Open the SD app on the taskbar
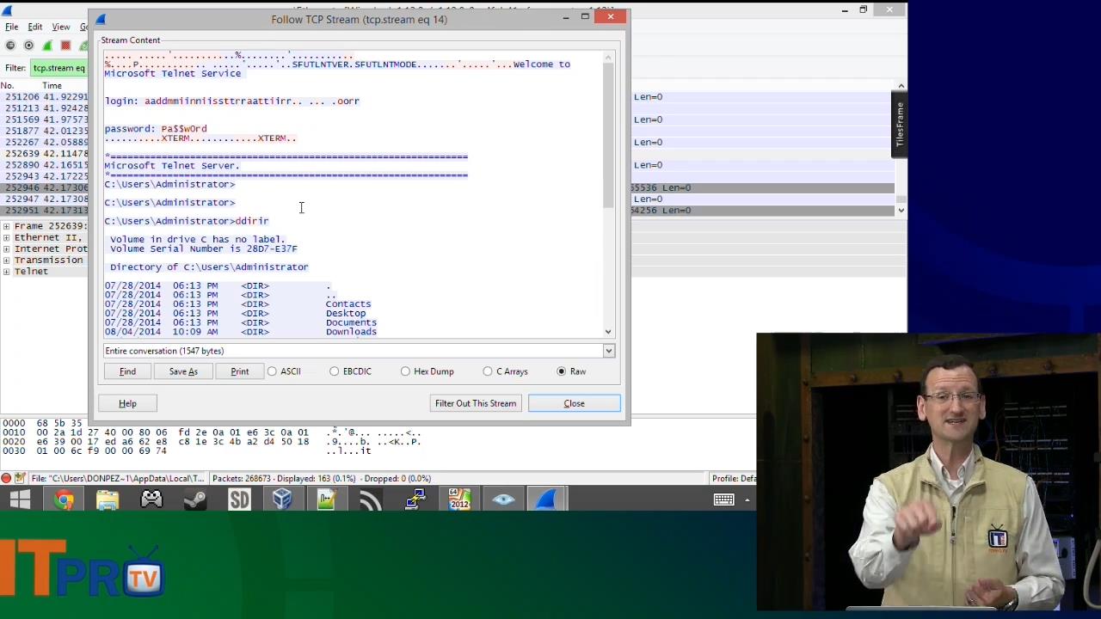The width and height of the screenshot is (1101, 619). [239, 499]
